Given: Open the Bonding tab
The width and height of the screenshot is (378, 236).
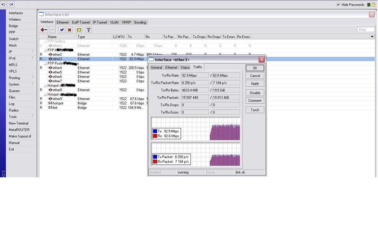Looking at the screenshot, I should tap(140, 22).
